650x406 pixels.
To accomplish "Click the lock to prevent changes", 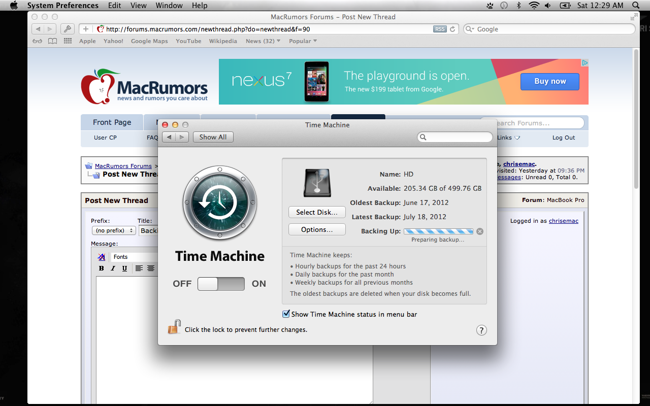I will (174, 327).
